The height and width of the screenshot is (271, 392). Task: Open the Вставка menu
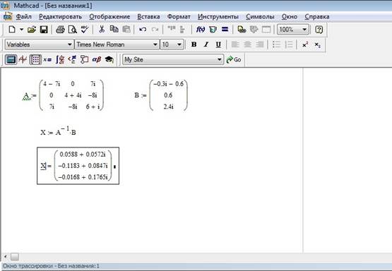click(x=148, y=17)
